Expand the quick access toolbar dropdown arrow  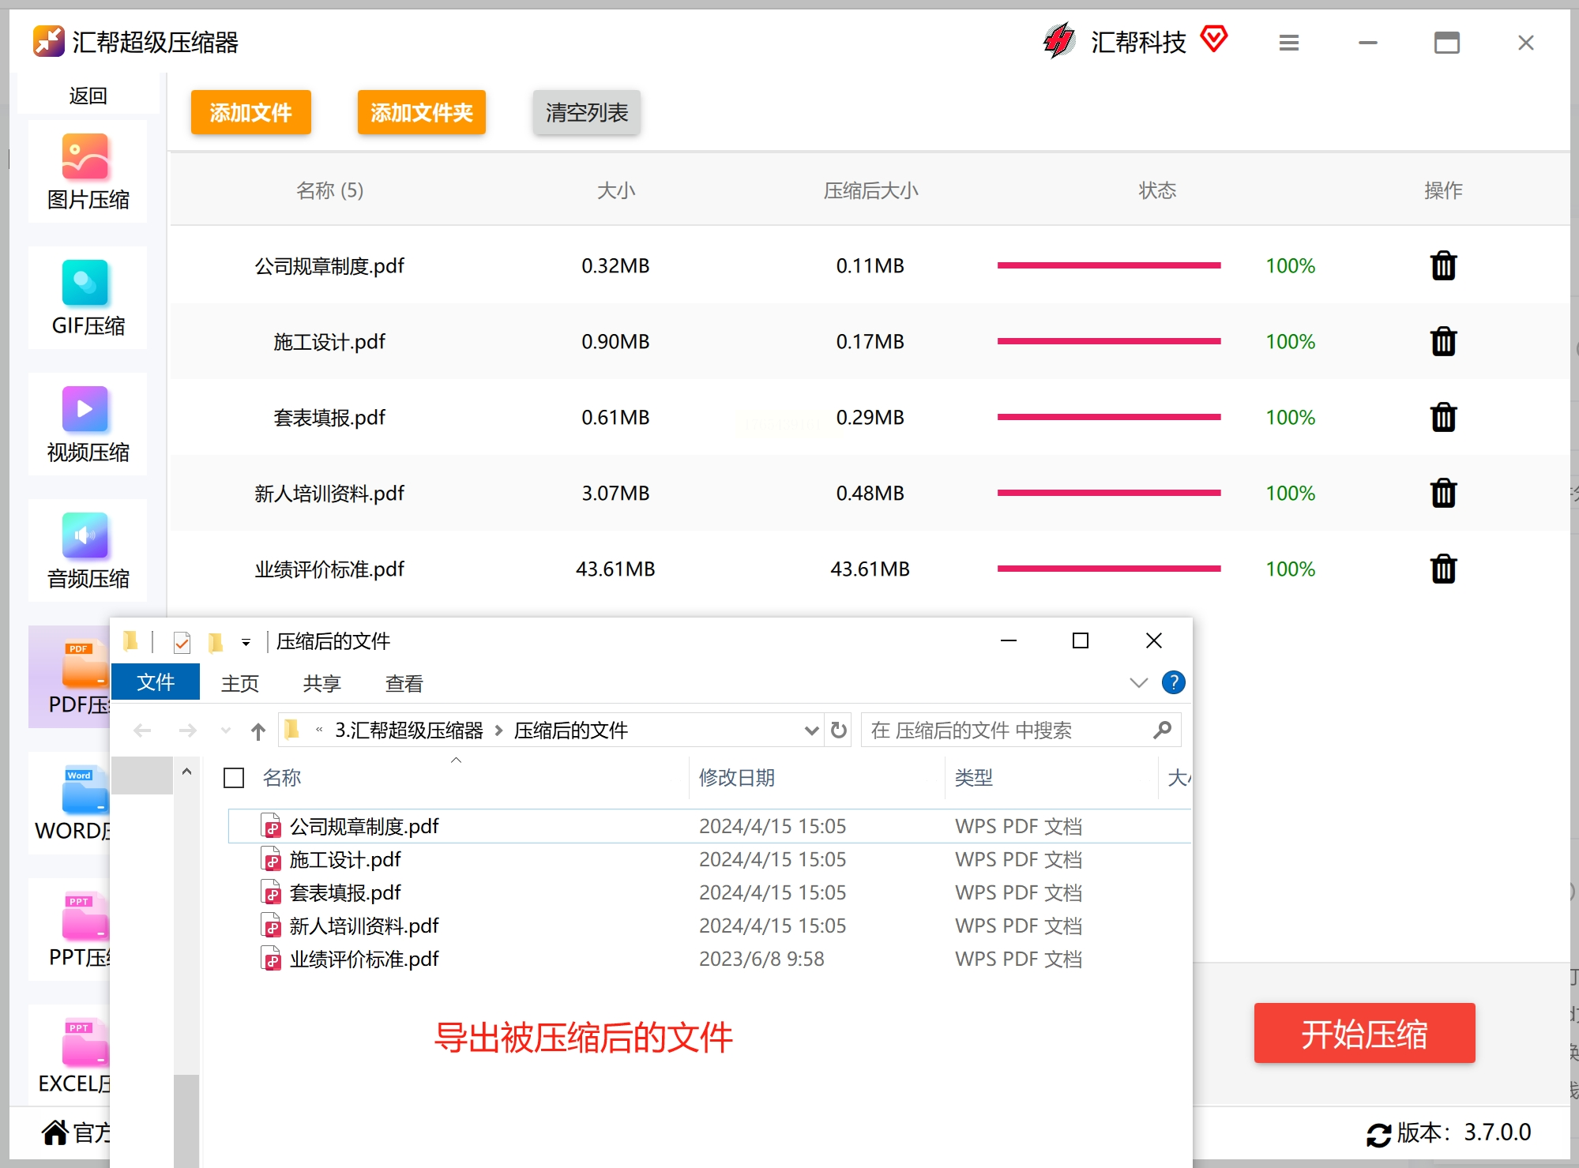(x=246, y=643)
